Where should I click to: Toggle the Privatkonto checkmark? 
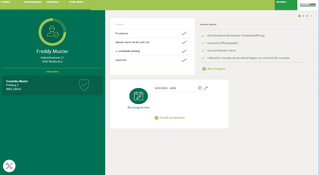(x=184, y=33)
